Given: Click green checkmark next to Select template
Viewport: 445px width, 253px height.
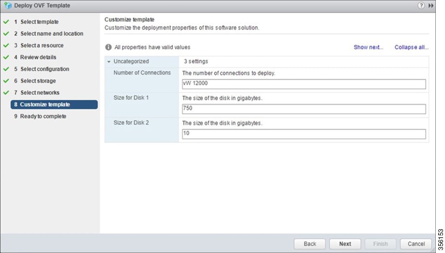Looking at the screenshot, I should [6, 22].
